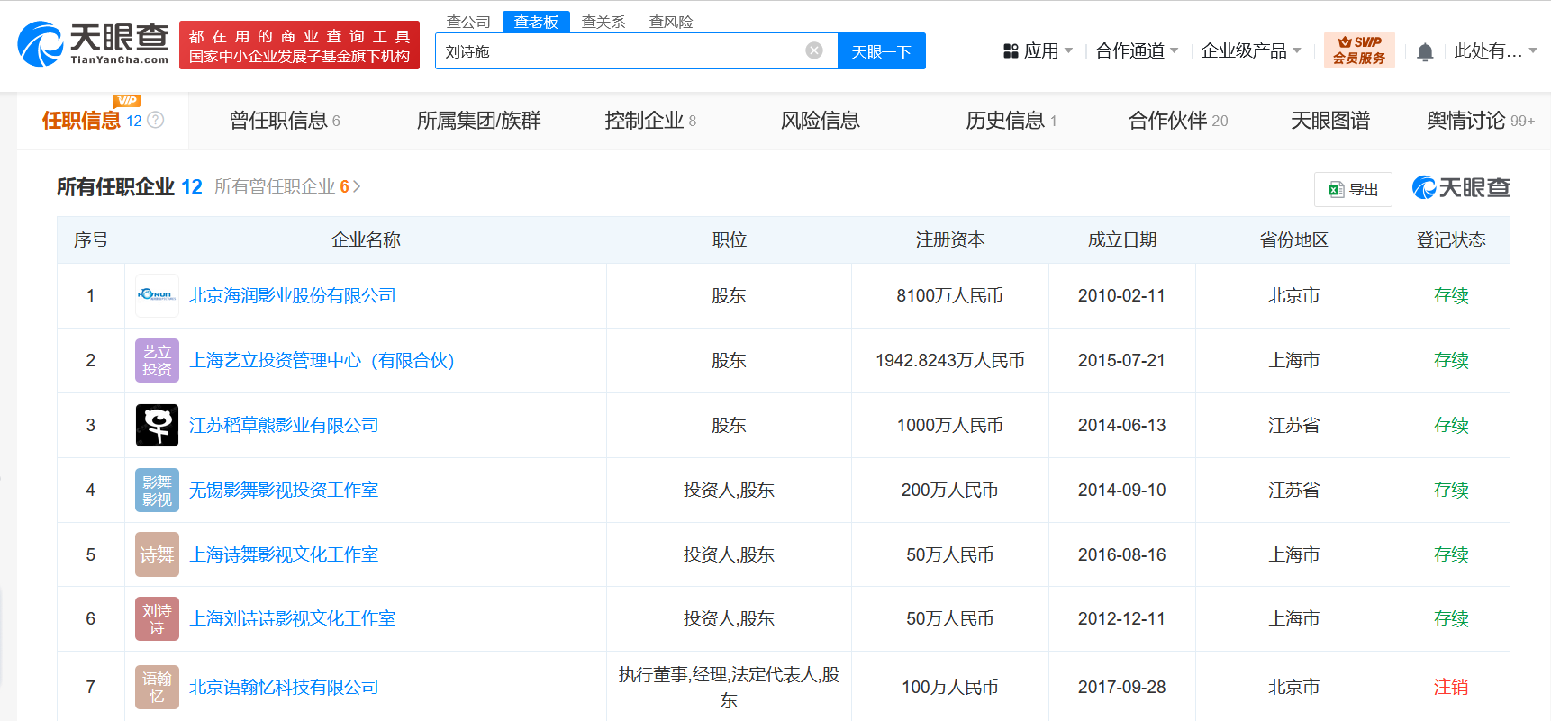Click the 诗舞 logo tile
The height and width of the screenshot is (721, 1551).
(157, 554)
